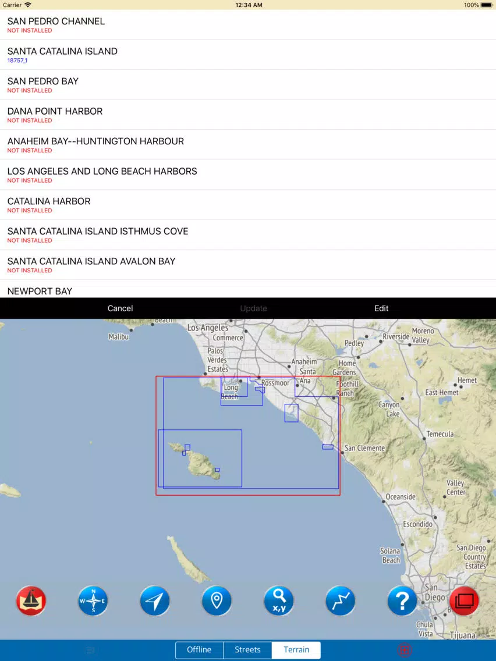This screenshot has width=496, height=661.
Task: Tap the red sailboat icon
Action: coord(31,600)
